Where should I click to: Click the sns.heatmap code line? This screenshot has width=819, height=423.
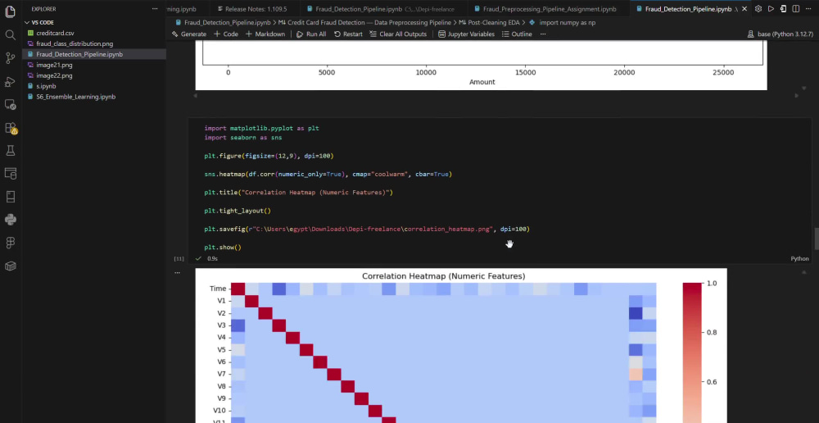(x=328, y=174)
